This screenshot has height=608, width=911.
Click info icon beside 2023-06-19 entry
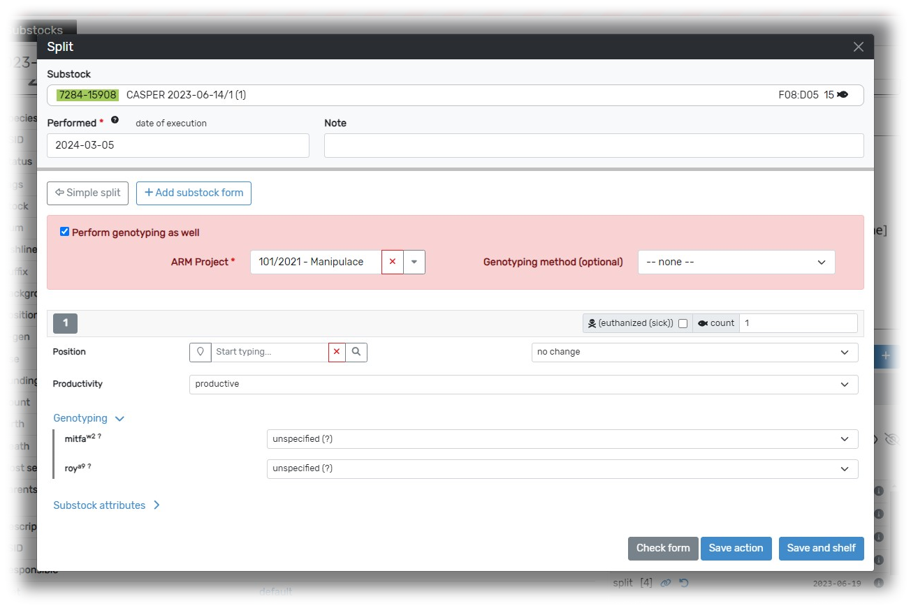pos(879,583)
